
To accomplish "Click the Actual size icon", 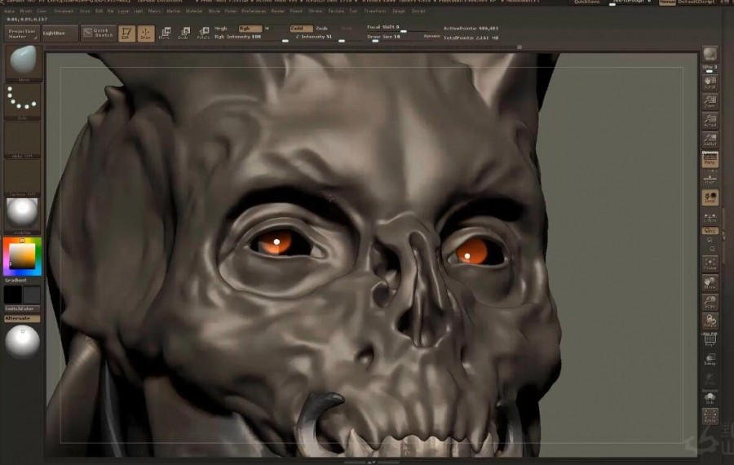I will point(710,121).
